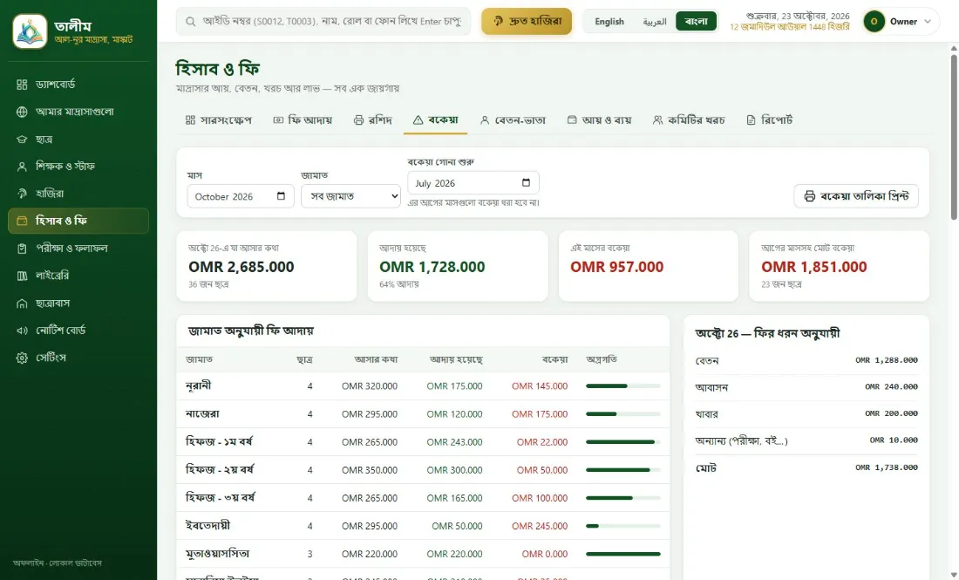Switch language to العربية

pyautogui.click(x=655, y=22)
